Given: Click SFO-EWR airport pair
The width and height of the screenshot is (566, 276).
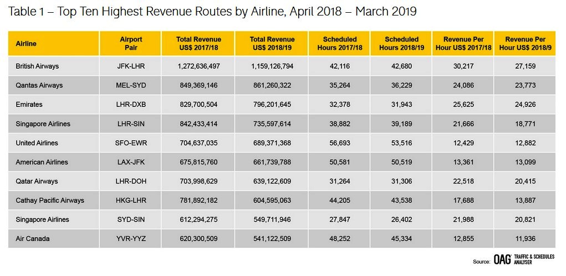Looking at the screenshot, I should [130, 143].
